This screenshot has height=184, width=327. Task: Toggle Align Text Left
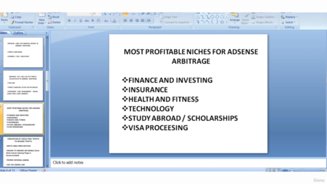click(x=125, y=20)
